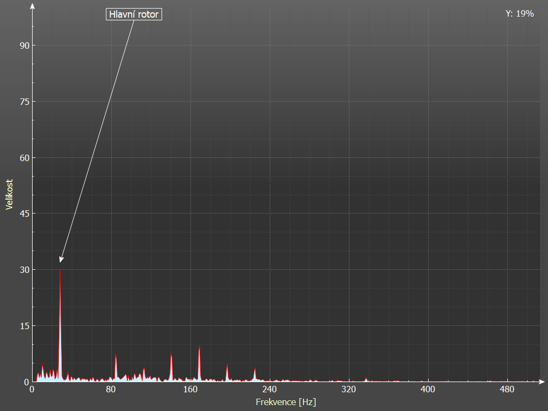The width and height of the screenshot is (548, 411).
Task: Click the tiny peak just right of 320 Hz
Action: (366, 379)
